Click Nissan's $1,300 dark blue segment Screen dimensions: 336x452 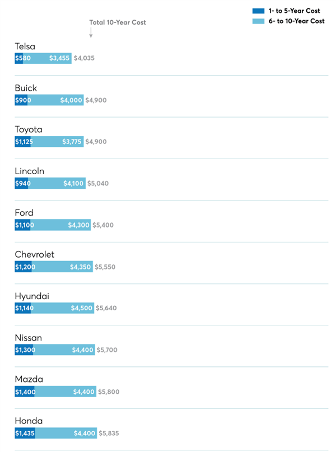(24, 350)
